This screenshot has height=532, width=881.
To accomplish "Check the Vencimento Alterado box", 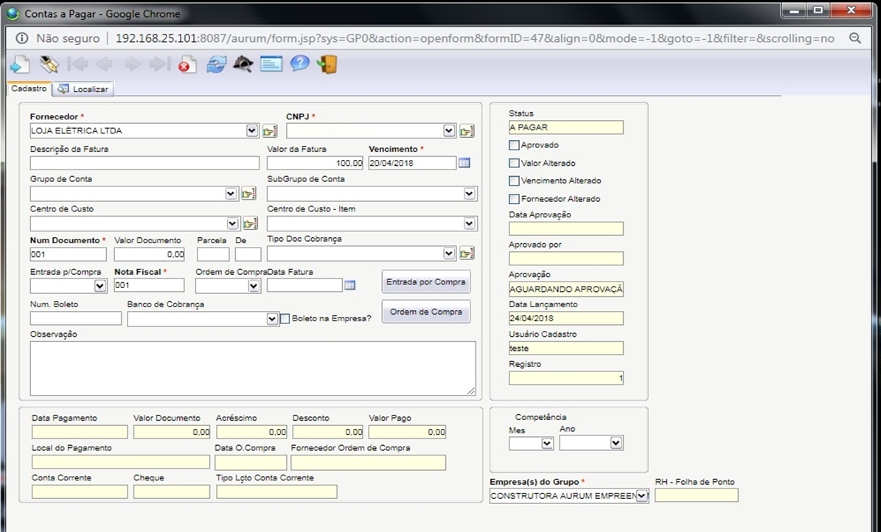I will tap(514, 181).
